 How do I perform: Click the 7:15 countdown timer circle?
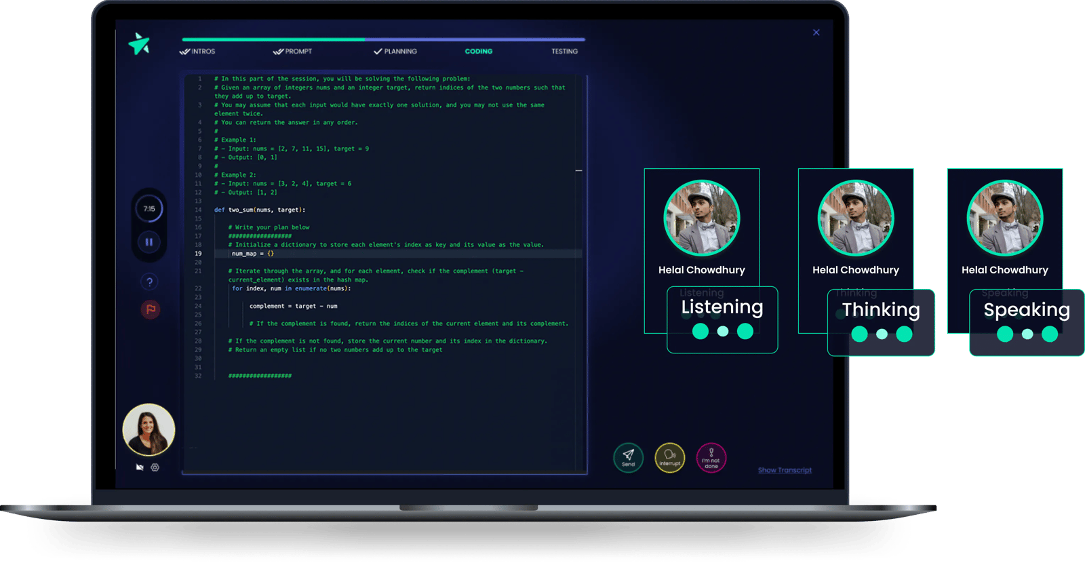[x=149, y=209]
